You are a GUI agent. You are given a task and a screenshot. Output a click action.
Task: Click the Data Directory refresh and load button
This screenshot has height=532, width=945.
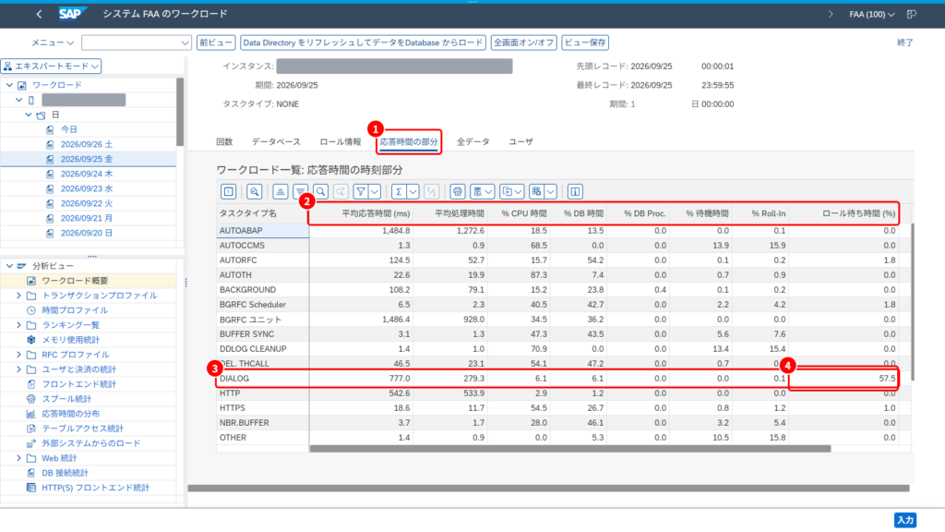coord(363,42)
